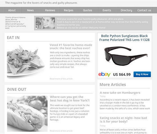157x134 pixels.
Task: Open the Quotes page
Action: click(87, 10)
